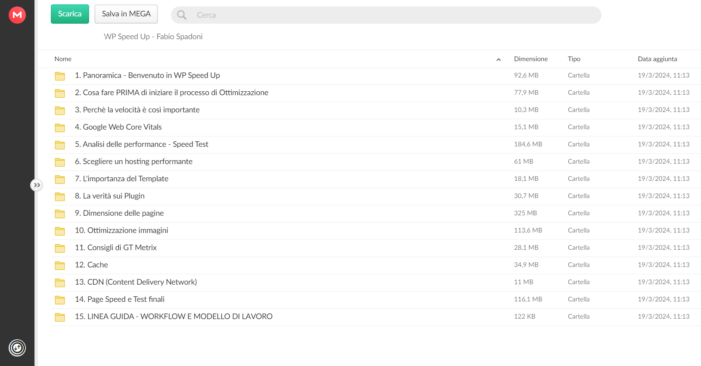
Task: Focus the Cerca search field
Action: pyautogui.click(x=386, y=15)
